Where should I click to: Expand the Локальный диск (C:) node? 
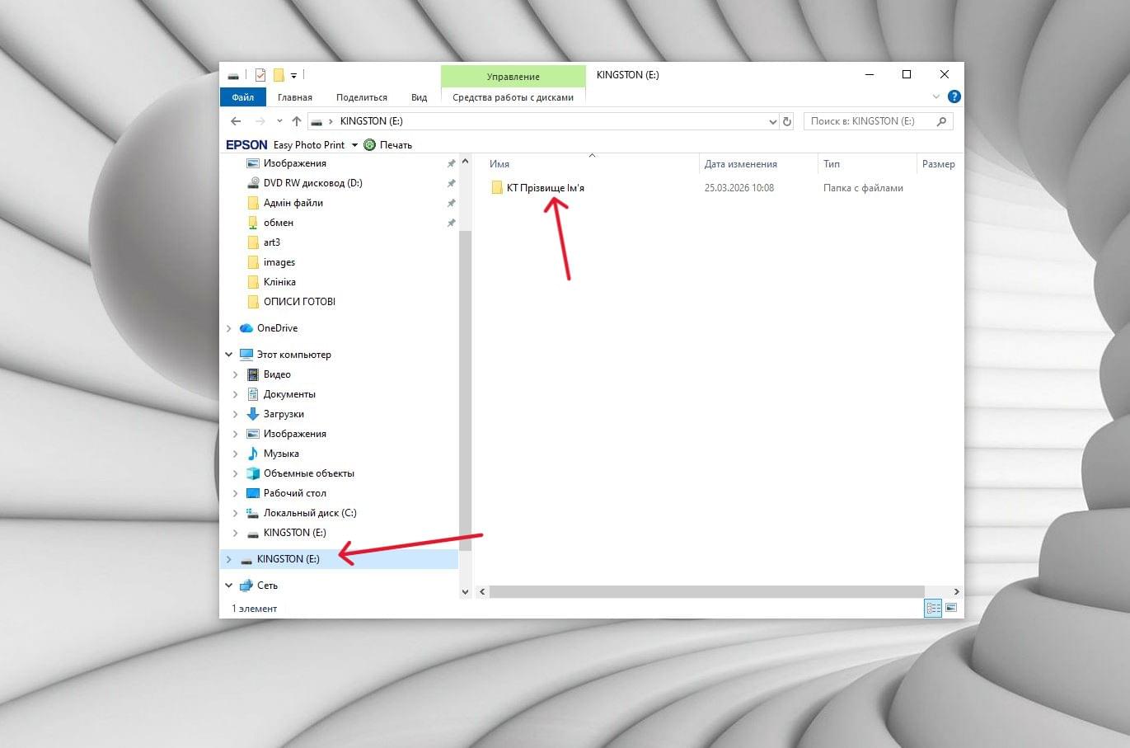click(x=236, y=513)
